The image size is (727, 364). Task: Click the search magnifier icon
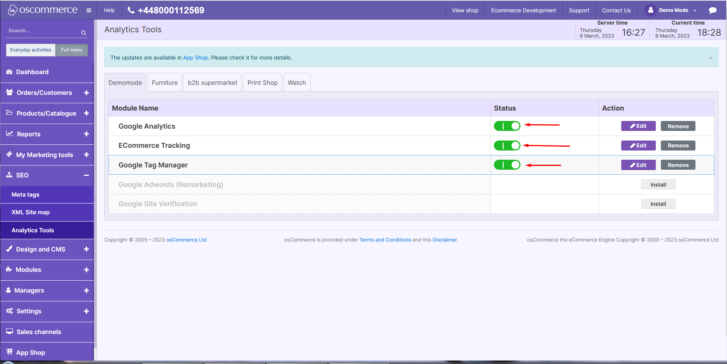pyautogui.click(x=83, y=33)
